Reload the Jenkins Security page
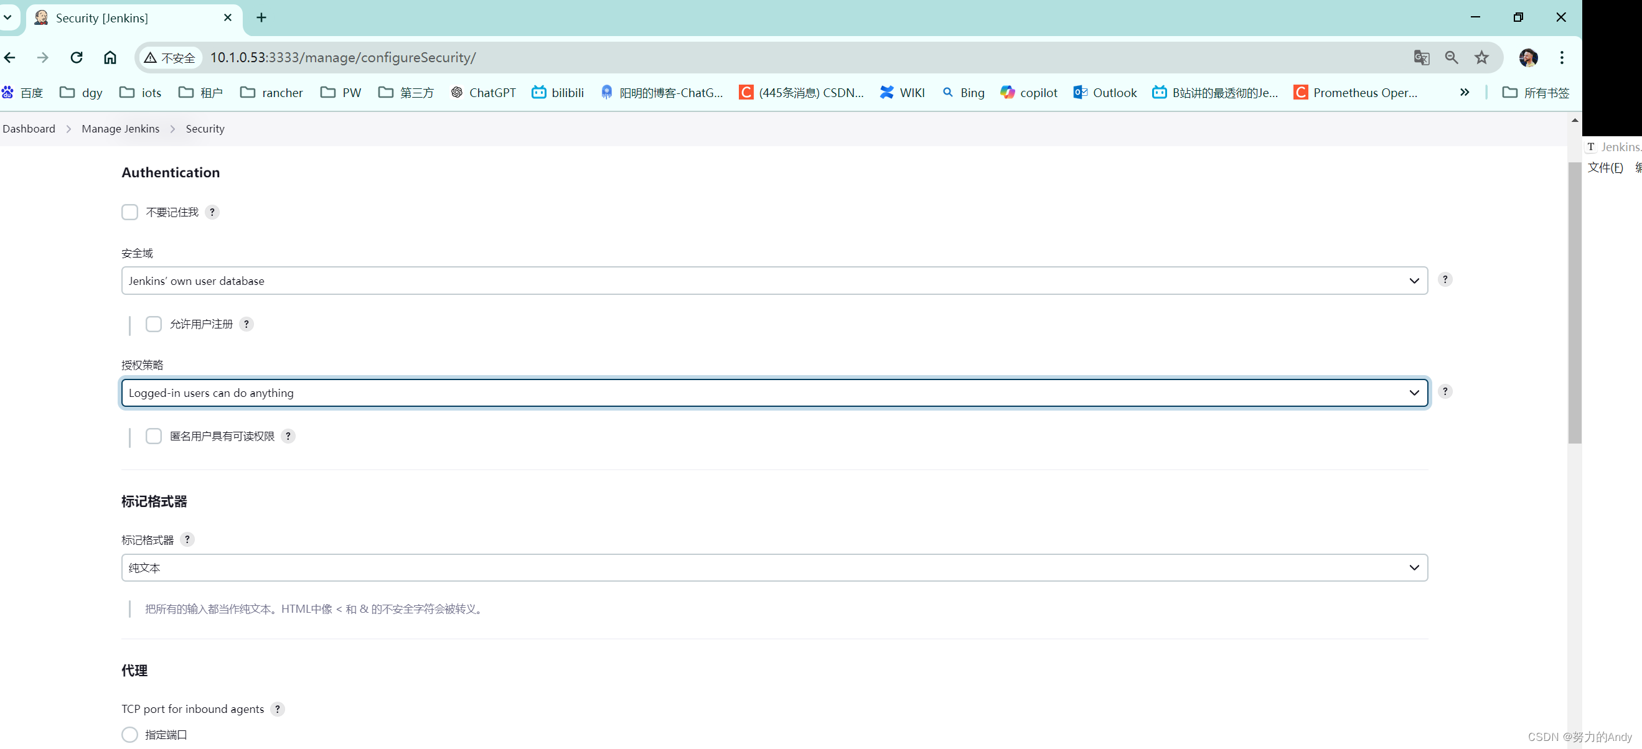Viewport: 1642px width, 749px height. (77, 58)
